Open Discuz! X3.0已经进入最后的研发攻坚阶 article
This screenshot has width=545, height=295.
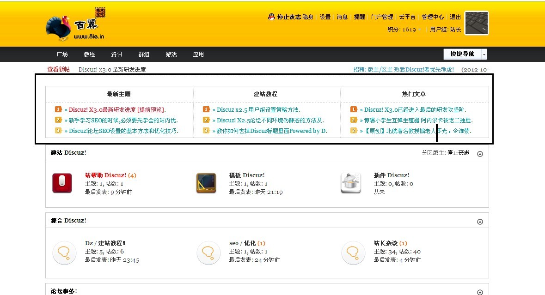click(x=415, y=110)
